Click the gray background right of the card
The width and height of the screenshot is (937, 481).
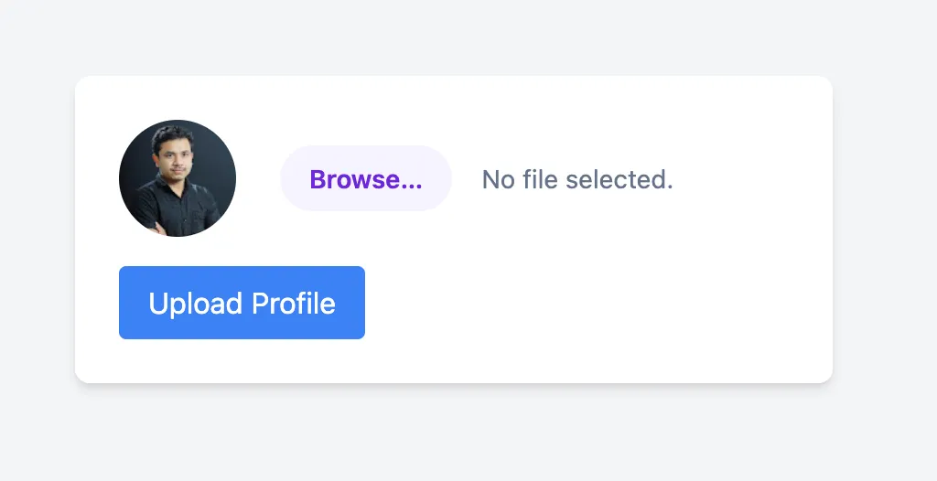click(884, 229)
